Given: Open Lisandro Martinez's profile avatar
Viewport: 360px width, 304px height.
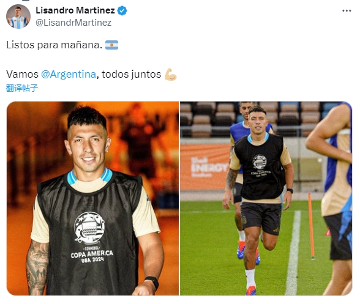Looking at the screenshot, I should pyautogui.click(x=18, y=17).
